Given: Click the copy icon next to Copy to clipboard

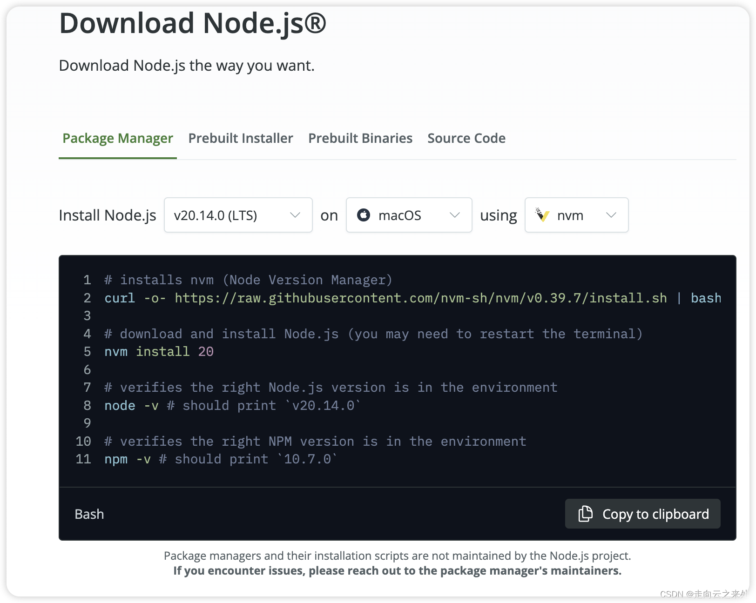Looking at the screenshot, I should (x=585, y=514).
